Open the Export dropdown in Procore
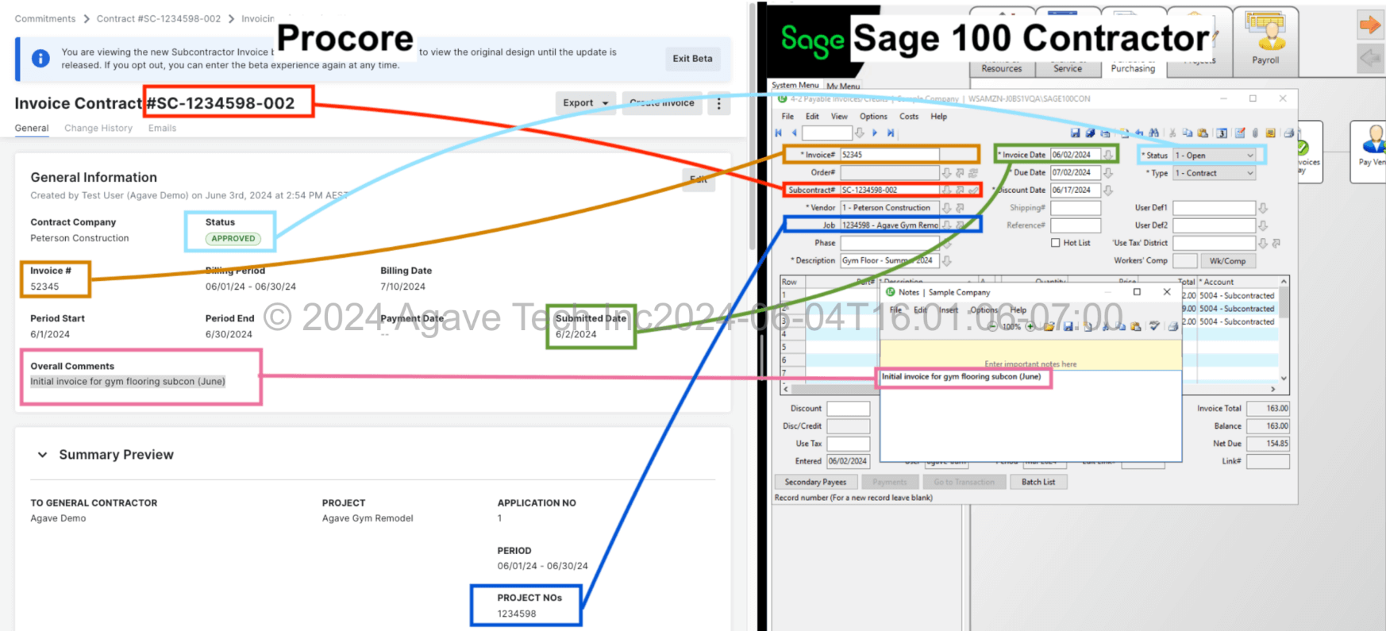1386x631 pixels. coord(586,103)
